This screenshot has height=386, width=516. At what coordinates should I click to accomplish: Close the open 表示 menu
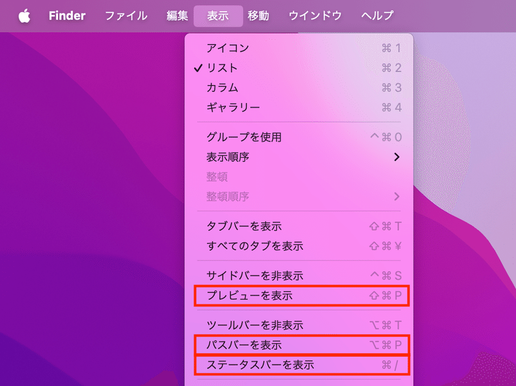pyautogui.click(x=218, y=15)
